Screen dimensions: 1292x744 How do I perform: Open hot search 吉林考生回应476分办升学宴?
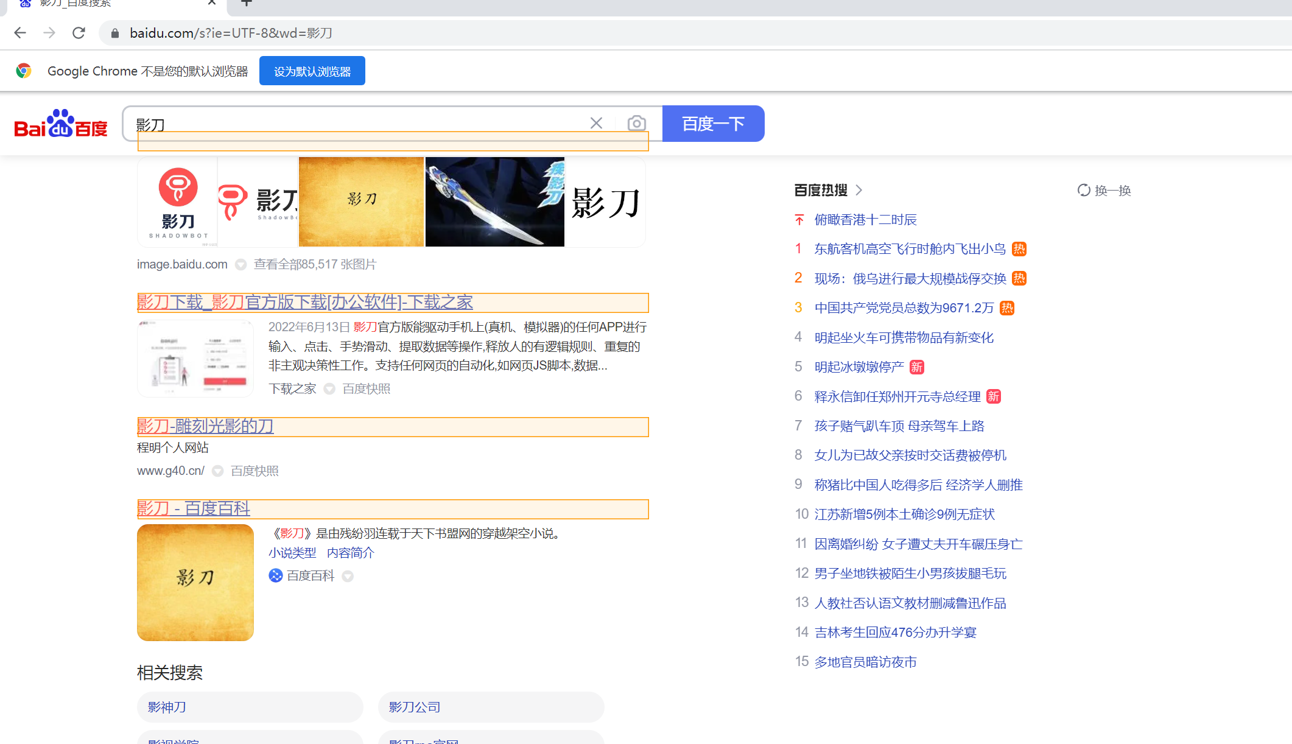click(x=896, y=633)
